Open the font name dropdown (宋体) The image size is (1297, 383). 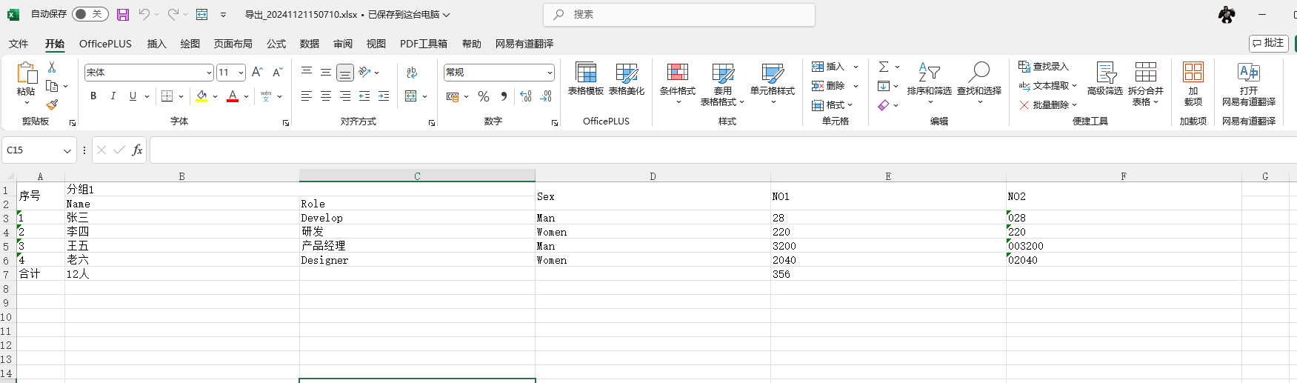[x=208, y=73]
